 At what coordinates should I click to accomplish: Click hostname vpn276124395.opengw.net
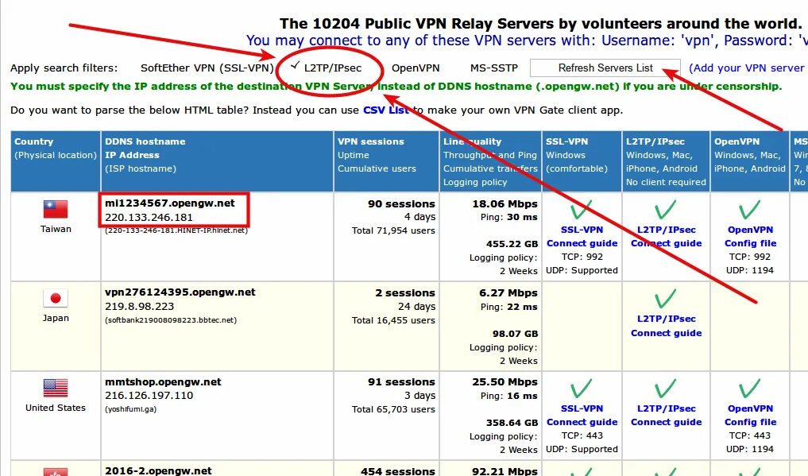click(180, 292)
